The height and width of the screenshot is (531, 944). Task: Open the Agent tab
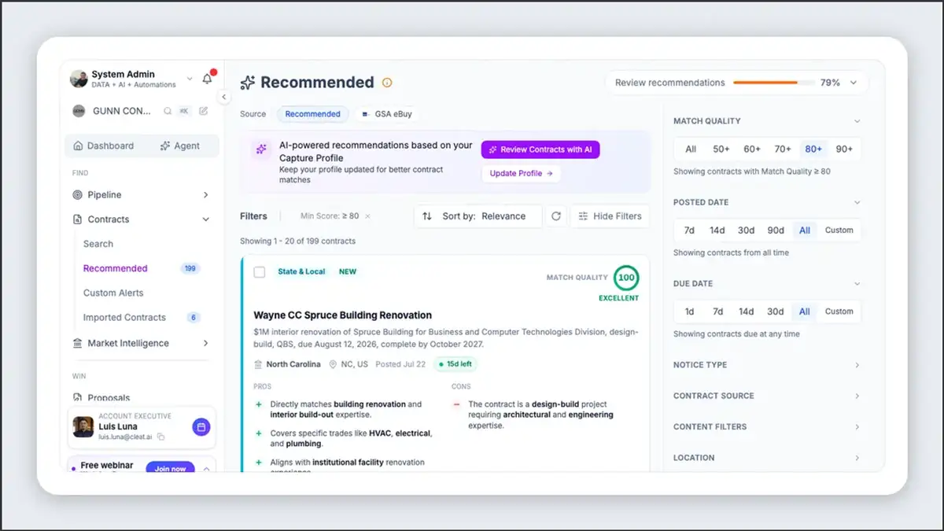179,146
